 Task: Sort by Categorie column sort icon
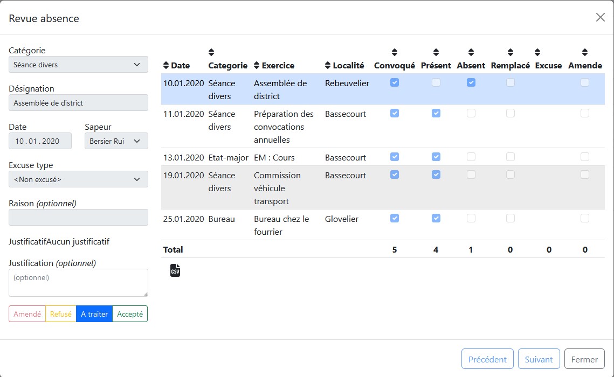(211, 52)
